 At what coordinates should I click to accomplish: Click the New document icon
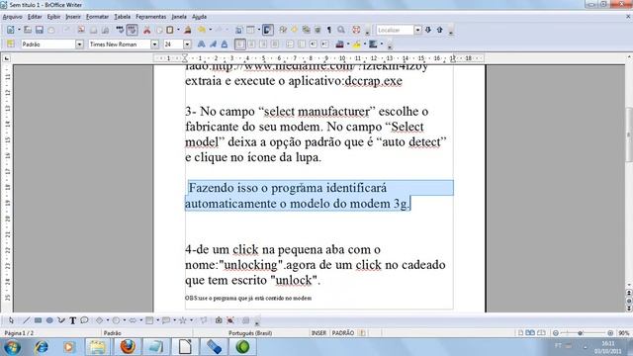point(11,30)
